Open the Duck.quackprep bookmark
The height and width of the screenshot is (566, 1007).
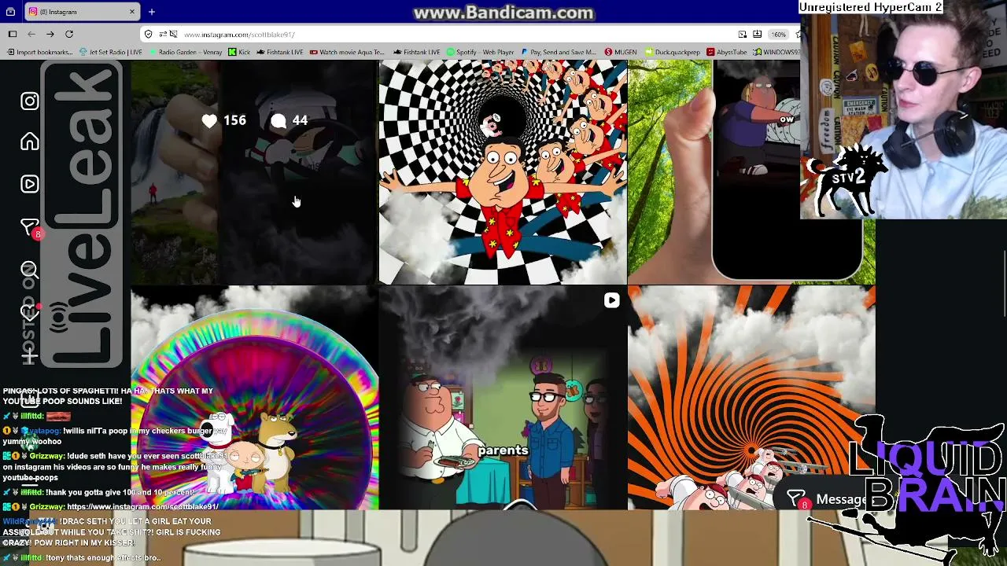point(672,52)
